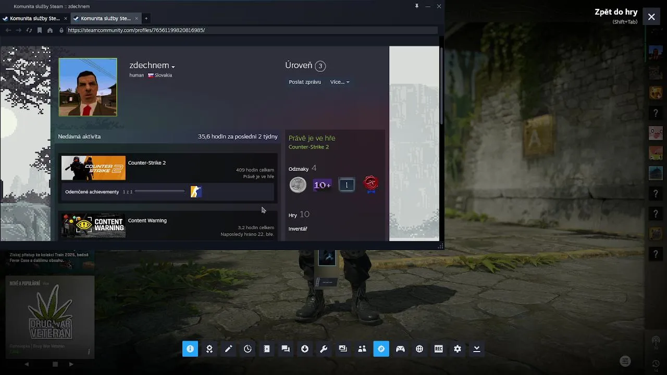This screenshot has height=375, width=667.
Task: Open the Downloads arrow icon in overlay toolbar
Action: point(305,349)
